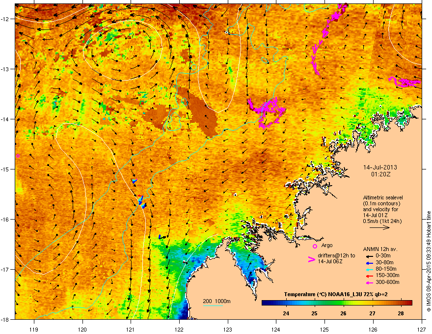The image size is (432, 334).
Task: Click the magenta drifter track loop near 124E 14S
Action: (x=266, y=112)
